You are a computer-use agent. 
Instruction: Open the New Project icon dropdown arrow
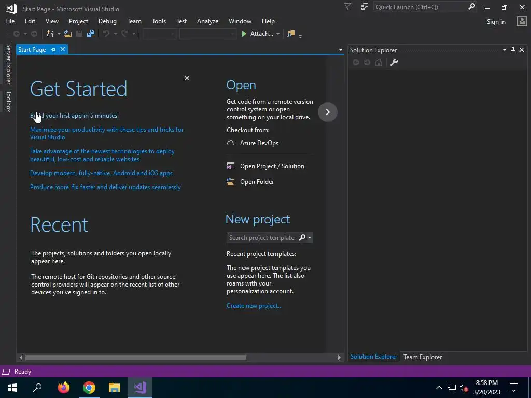coord(59,34)
